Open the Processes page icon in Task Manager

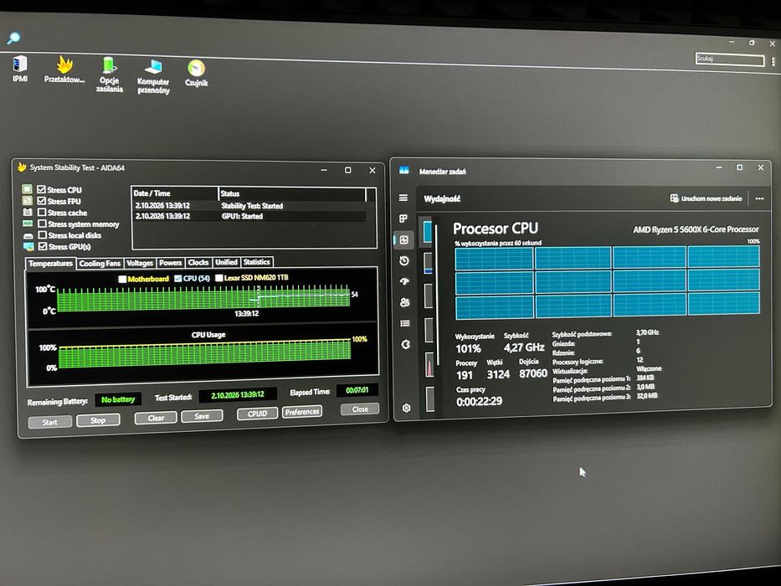coord(403,218)
